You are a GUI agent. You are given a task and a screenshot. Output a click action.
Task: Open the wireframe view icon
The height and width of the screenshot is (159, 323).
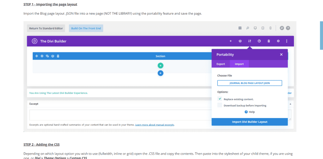pyautogui.click(x=240, y=28)
